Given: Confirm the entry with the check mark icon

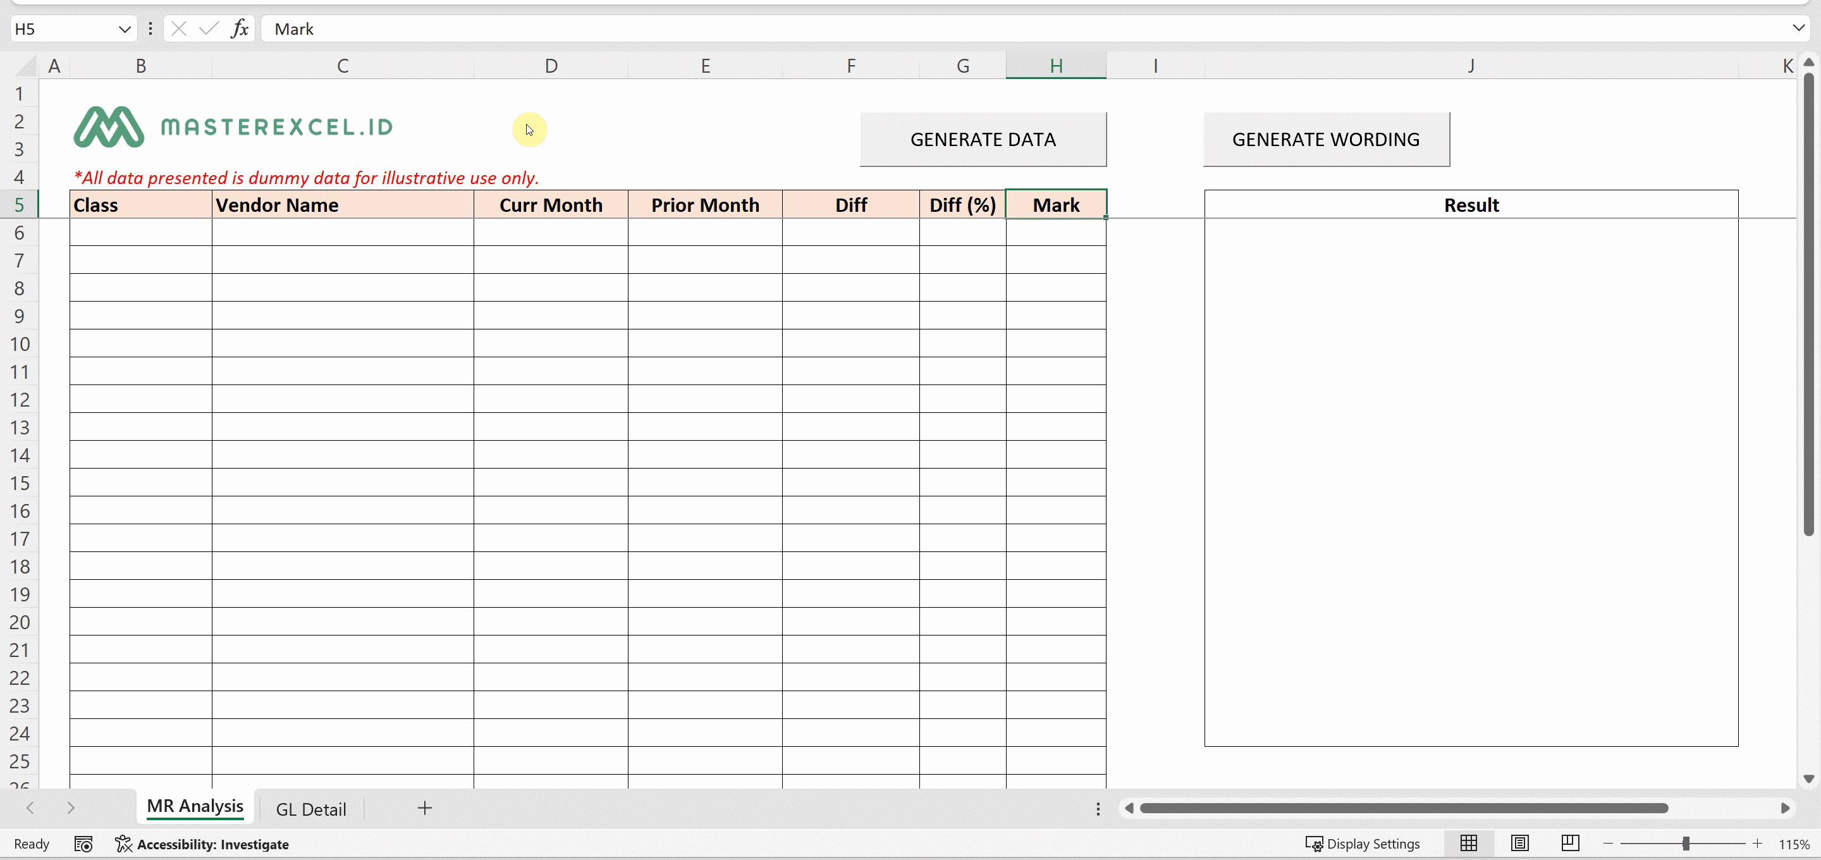Looking at the screenshot, I should click(x=207, y=28).
